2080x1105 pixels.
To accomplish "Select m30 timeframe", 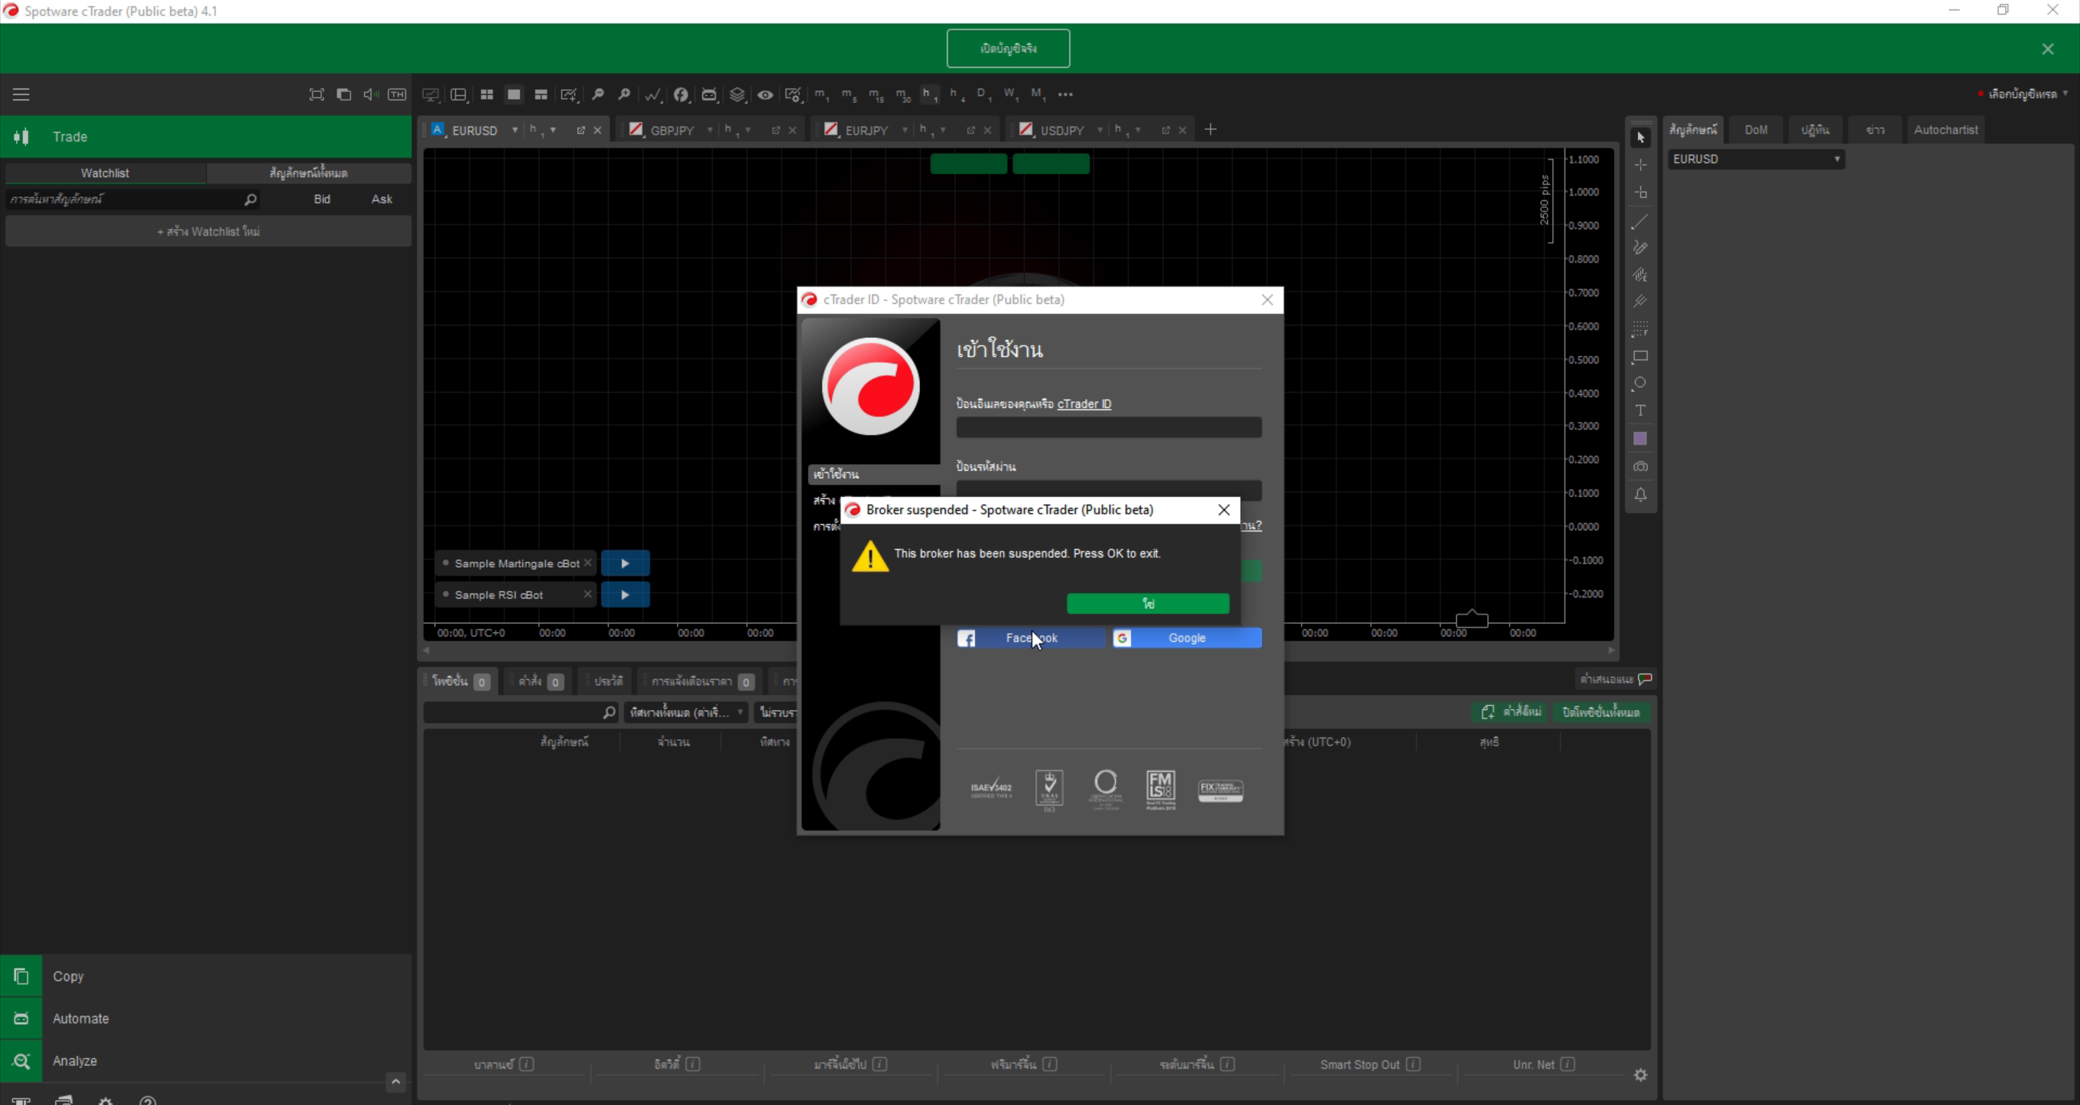I will (x=903, y=95).
